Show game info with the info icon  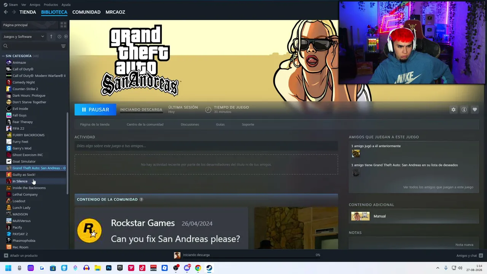coord(464,110)
